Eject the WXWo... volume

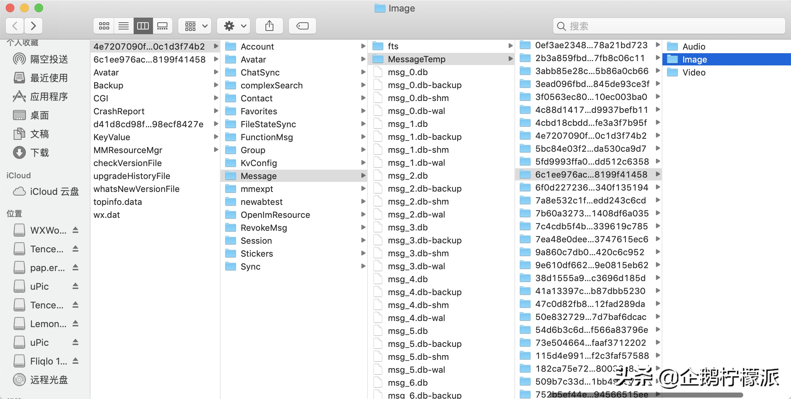[75, 230]
